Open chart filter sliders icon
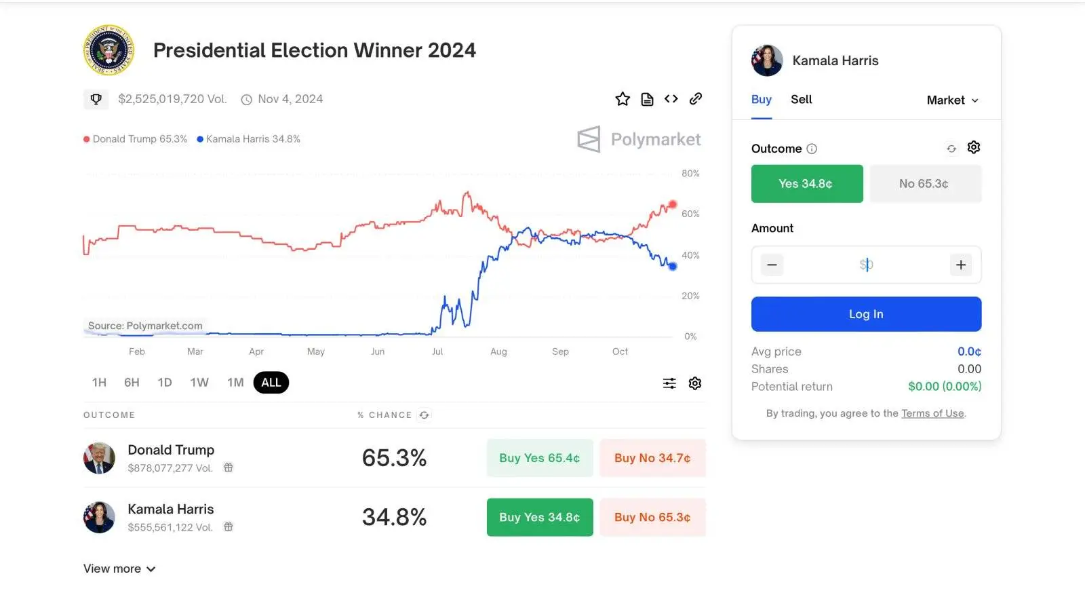Screen dimensions: 1085x610 (669, 383)
